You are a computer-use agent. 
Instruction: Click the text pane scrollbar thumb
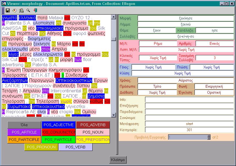[x=113, y=39]
